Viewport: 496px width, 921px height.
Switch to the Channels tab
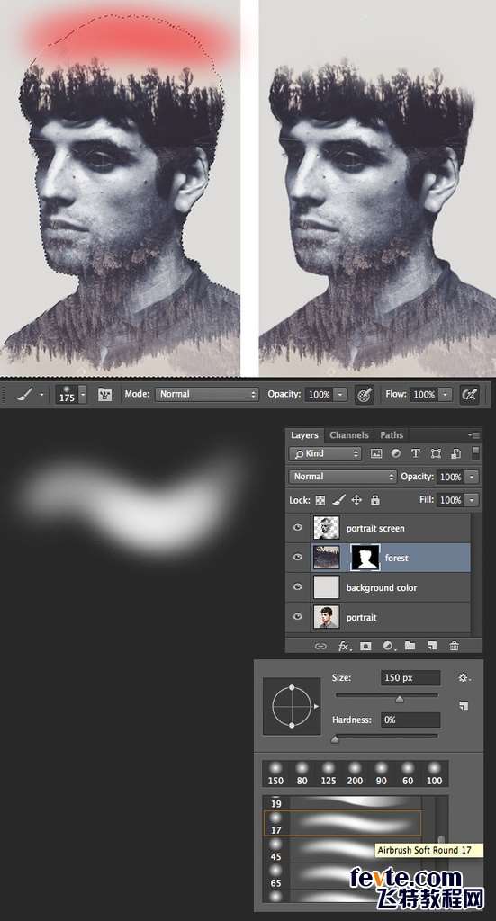349,434
